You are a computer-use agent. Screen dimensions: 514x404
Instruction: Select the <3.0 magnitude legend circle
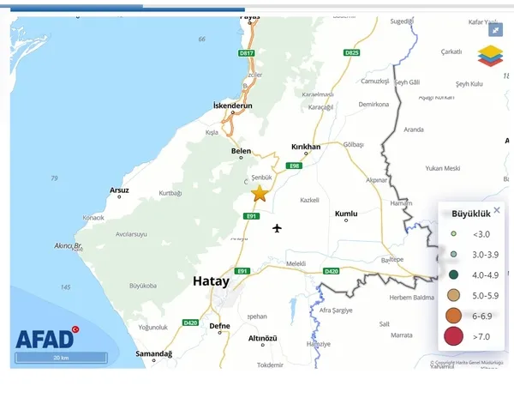tap(453, 233)
